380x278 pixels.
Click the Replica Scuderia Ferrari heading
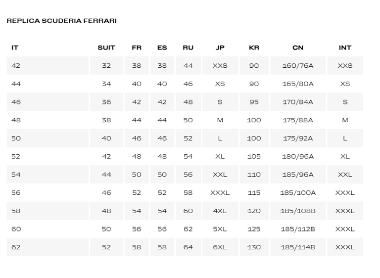pos(61,21)
